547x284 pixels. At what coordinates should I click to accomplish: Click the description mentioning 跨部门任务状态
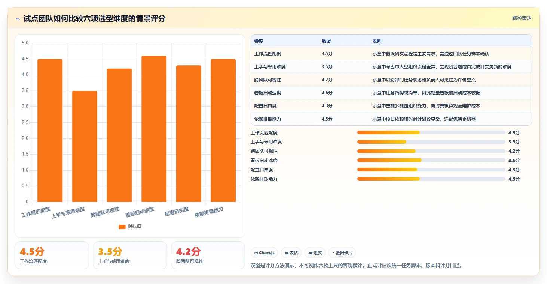424,80
